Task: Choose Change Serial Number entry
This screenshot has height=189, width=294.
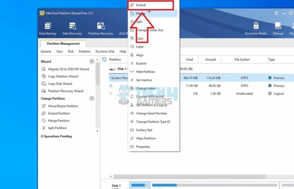Action: [154, 113]
